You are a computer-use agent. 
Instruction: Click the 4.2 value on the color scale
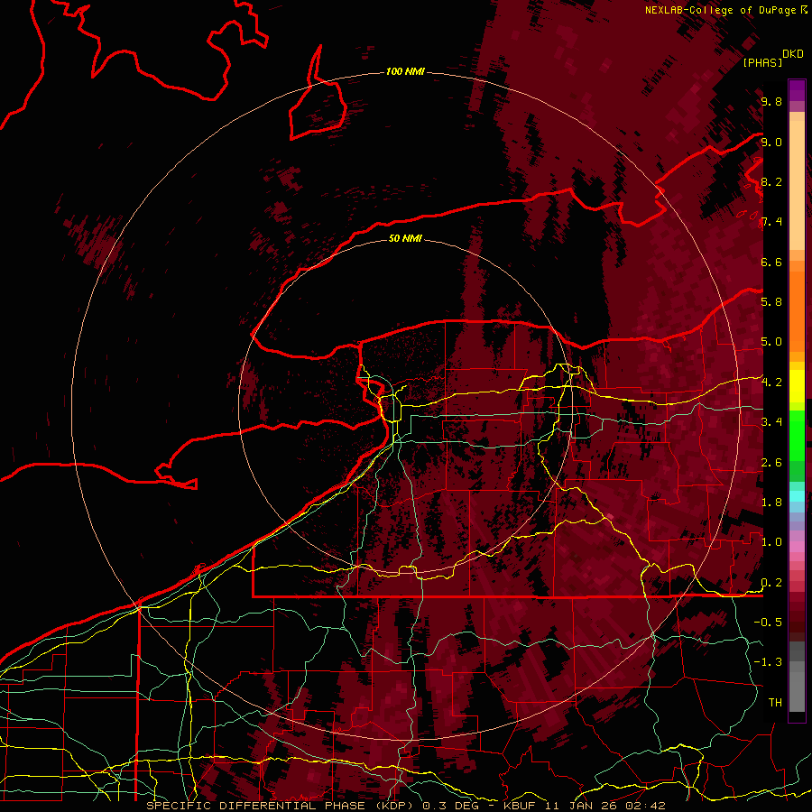(x=771, y=383)
